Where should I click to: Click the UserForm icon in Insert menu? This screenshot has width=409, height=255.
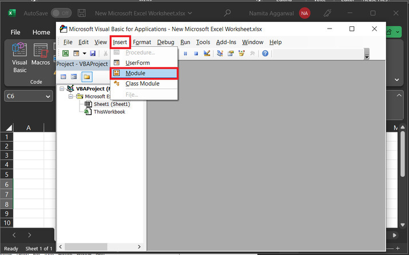(x=117, y=62)
